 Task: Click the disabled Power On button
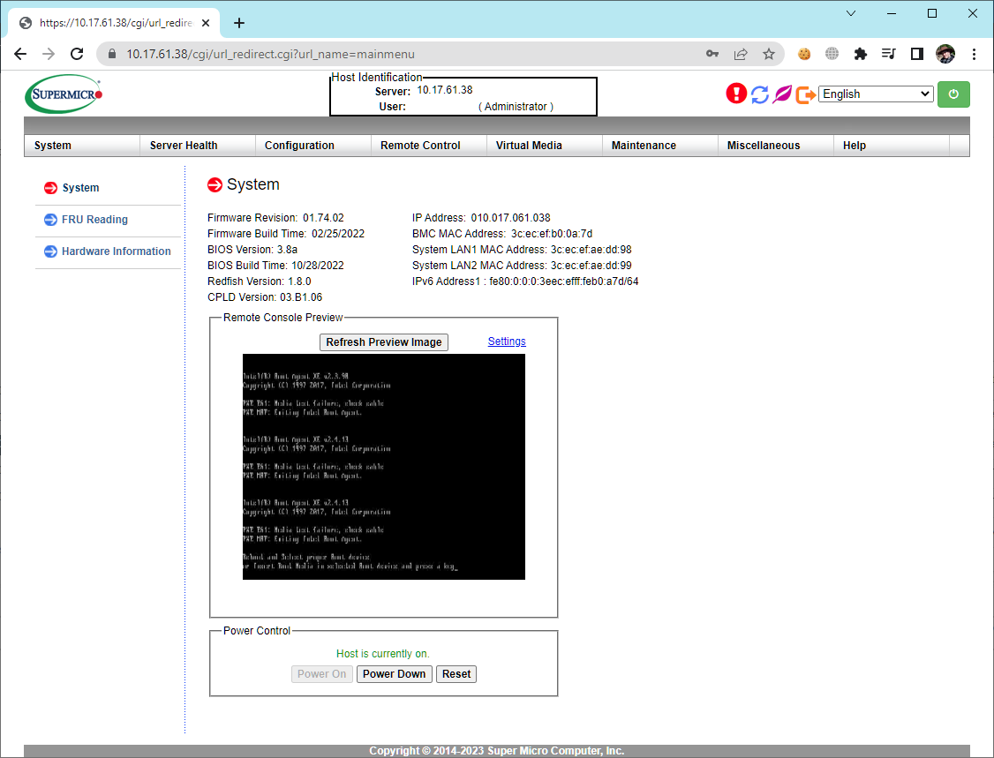pos(321,673)
